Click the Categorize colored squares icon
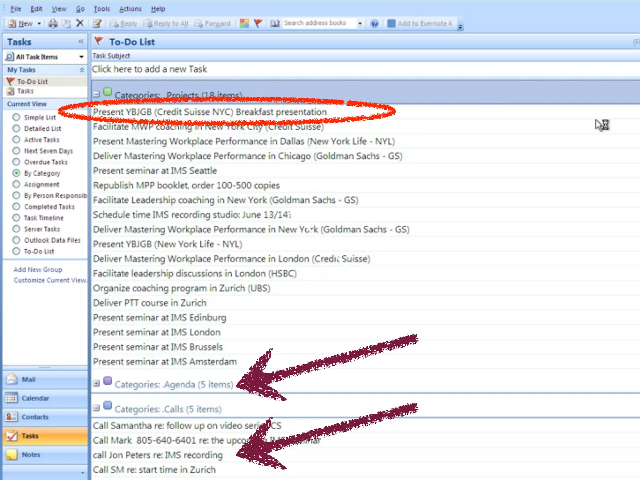The width and height of the screenshot is (640, 480). point(244,23)
